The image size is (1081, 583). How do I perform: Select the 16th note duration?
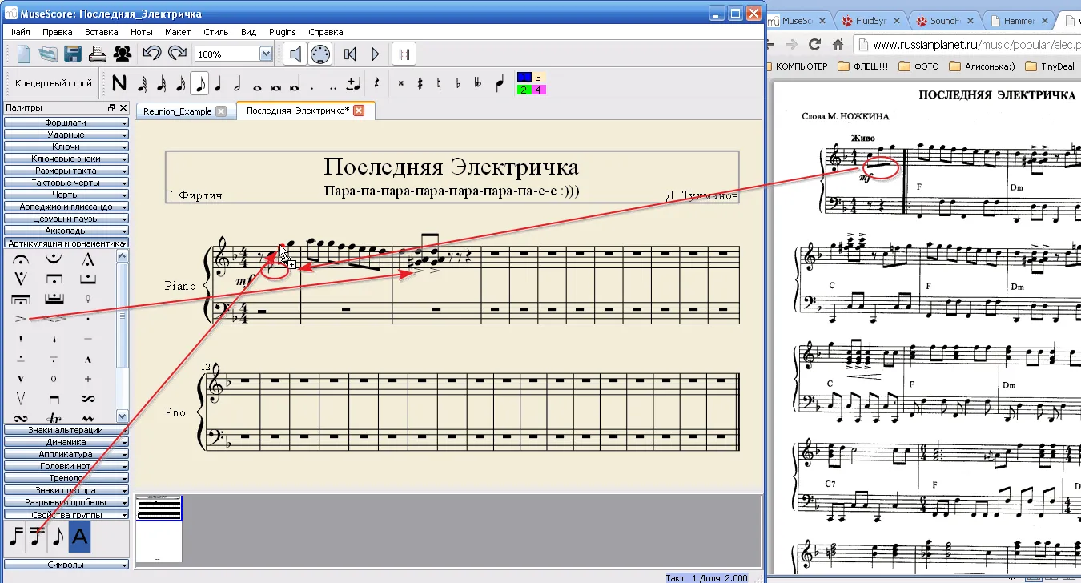pos(180,83)
